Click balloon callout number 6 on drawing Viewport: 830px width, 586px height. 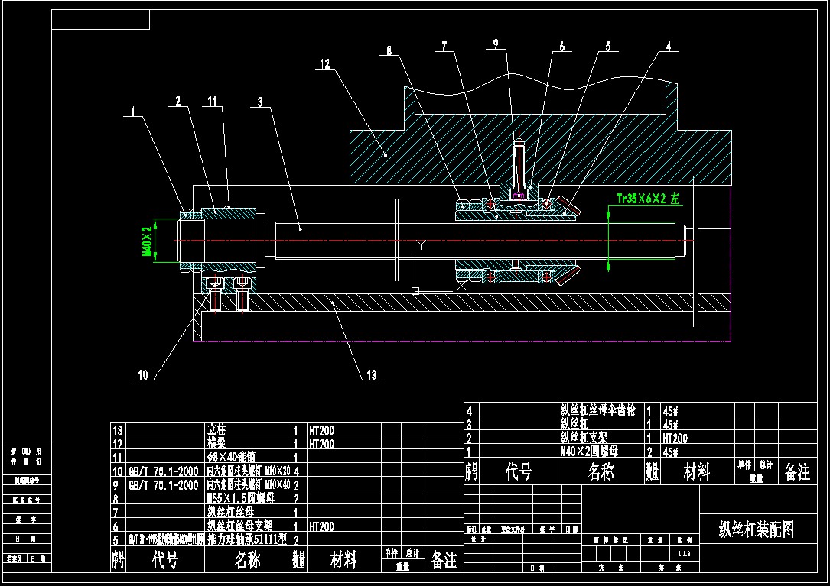point(562,47)
